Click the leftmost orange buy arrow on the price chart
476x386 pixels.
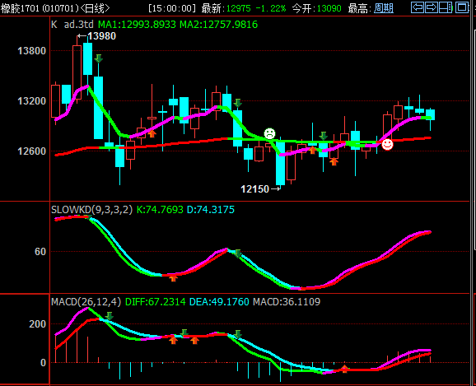[x=152, y=133]
